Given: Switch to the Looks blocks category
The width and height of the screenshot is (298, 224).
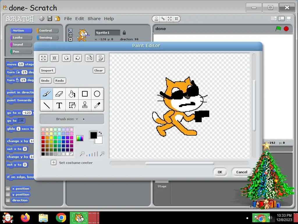Looking at the screenshot, I should (21, 38).
